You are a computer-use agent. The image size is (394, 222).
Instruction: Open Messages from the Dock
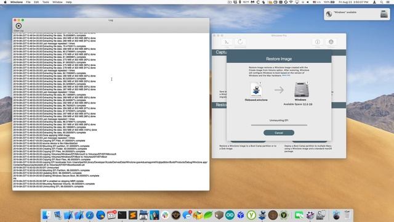coord(187,215)
